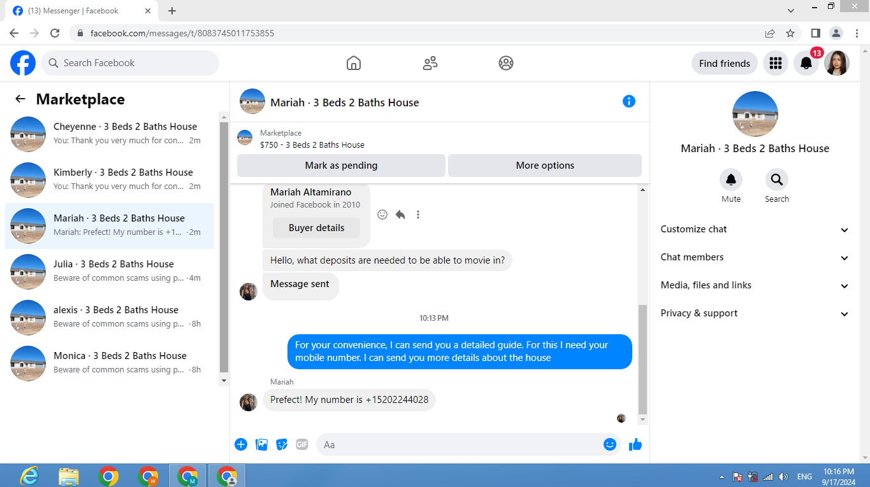Open the account profile picture menu
This screenshot has width=870, height=487.
(837, 63)
